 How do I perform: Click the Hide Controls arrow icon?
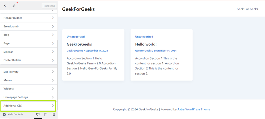pyautogui.click(x=4, y=115)
